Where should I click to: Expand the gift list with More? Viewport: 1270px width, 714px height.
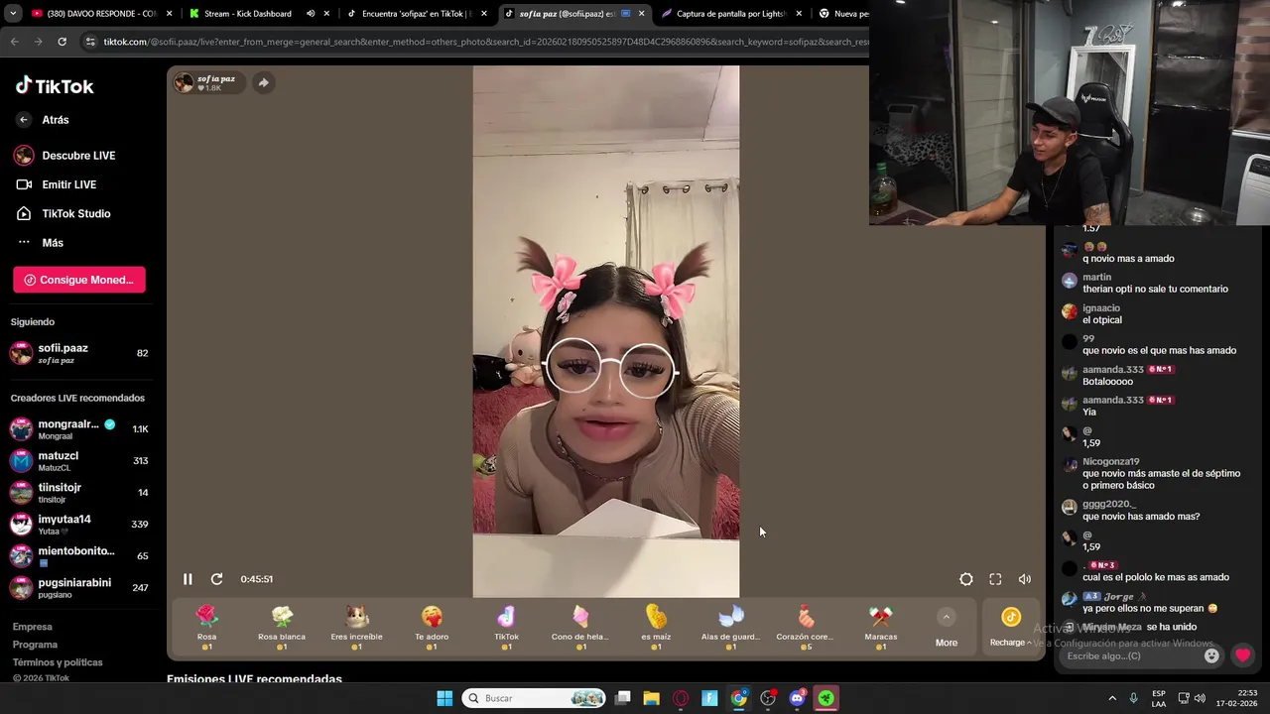coord(947,629)
